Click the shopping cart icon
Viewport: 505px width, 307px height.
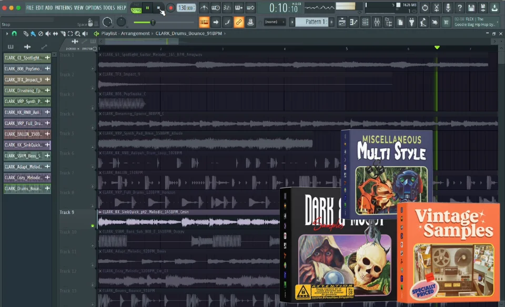click(x=446, y=22)
